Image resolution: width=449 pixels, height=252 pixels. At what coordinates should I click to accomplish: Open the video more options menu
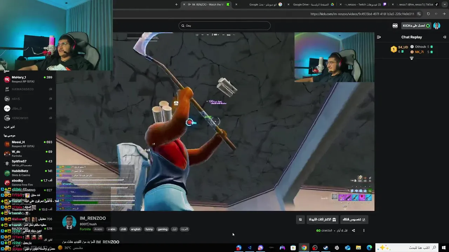[364, 231]
